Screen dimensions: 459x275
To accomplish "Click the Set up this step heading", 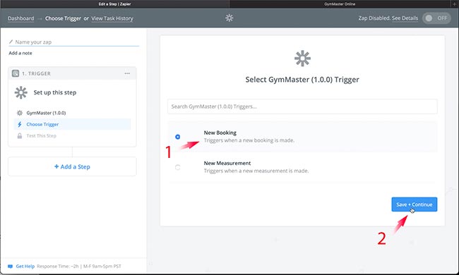I will 55,92.
